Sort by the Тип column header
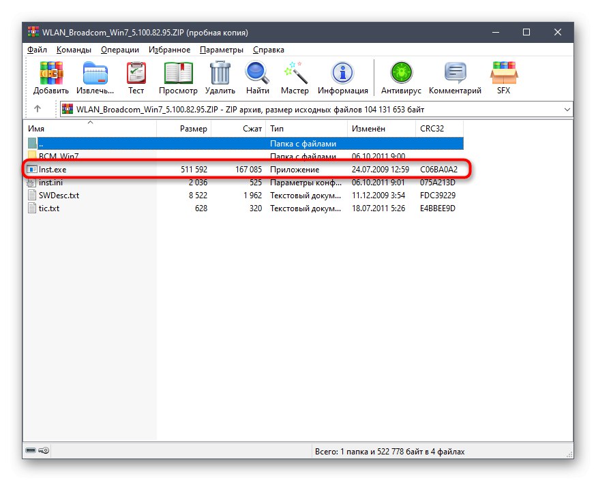The width and height of the screenshot is (596, 481). pyautogui.click(x=306, y=129)
